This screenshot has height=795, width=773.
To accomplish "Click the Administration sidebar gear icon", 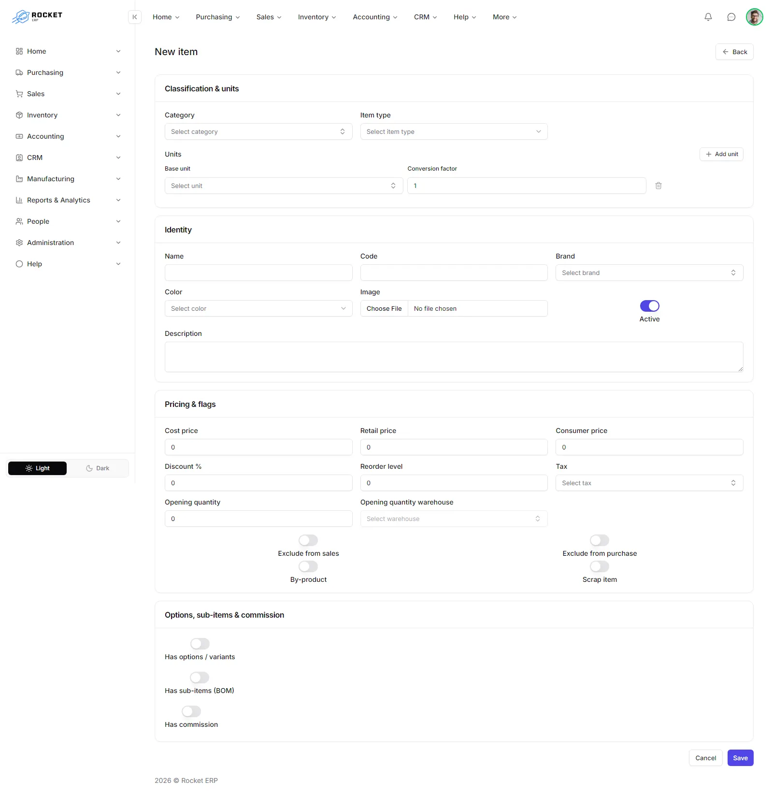I will click(19, 243).
